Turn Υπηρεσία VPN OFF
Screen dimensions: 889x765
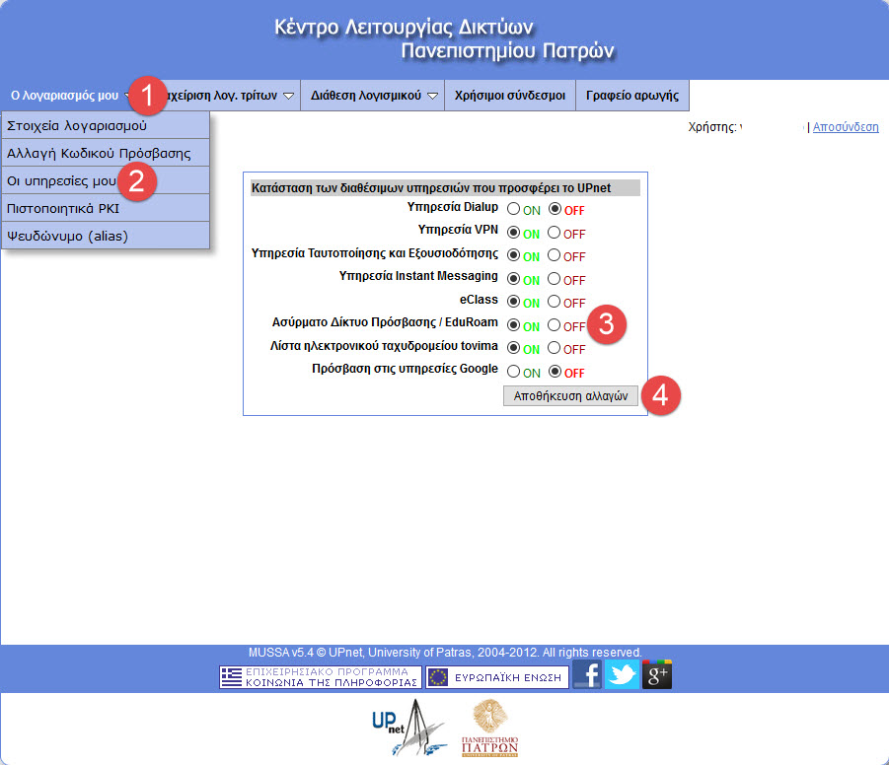[554, 233]
